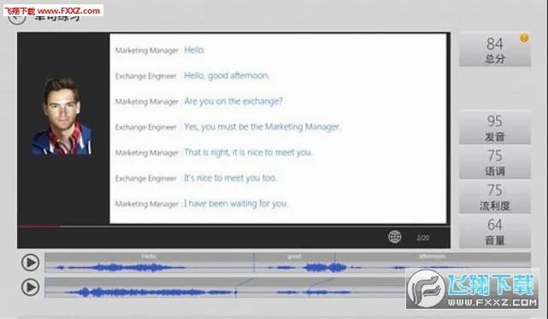Click the back arrow button at top left
The width and height of the screenshot is (548, 319).
[17, 17]
